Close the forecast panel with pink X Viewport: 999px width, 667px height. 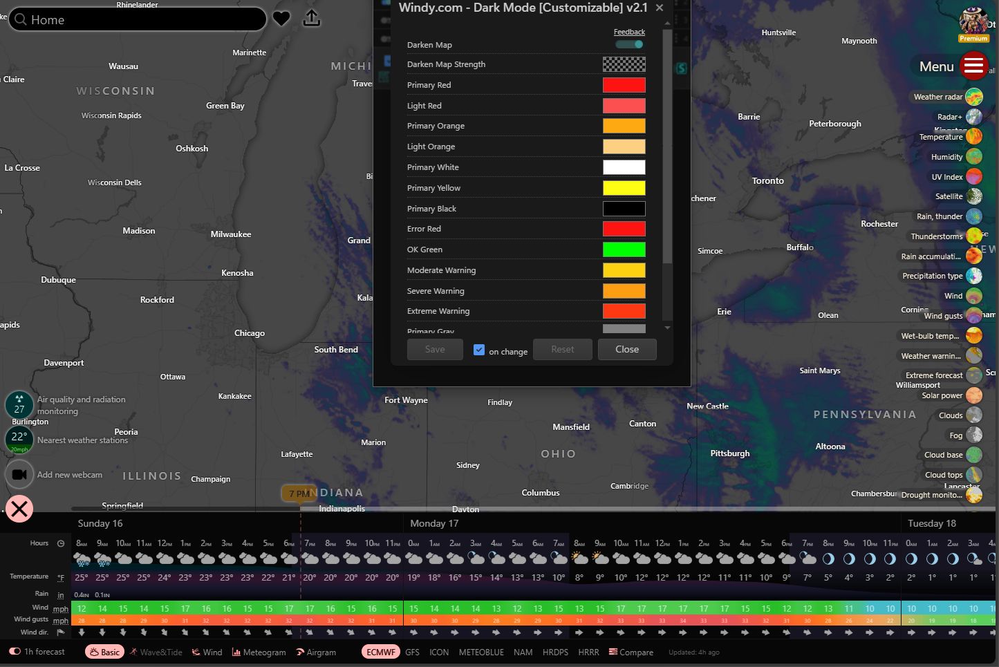[19, 509]
